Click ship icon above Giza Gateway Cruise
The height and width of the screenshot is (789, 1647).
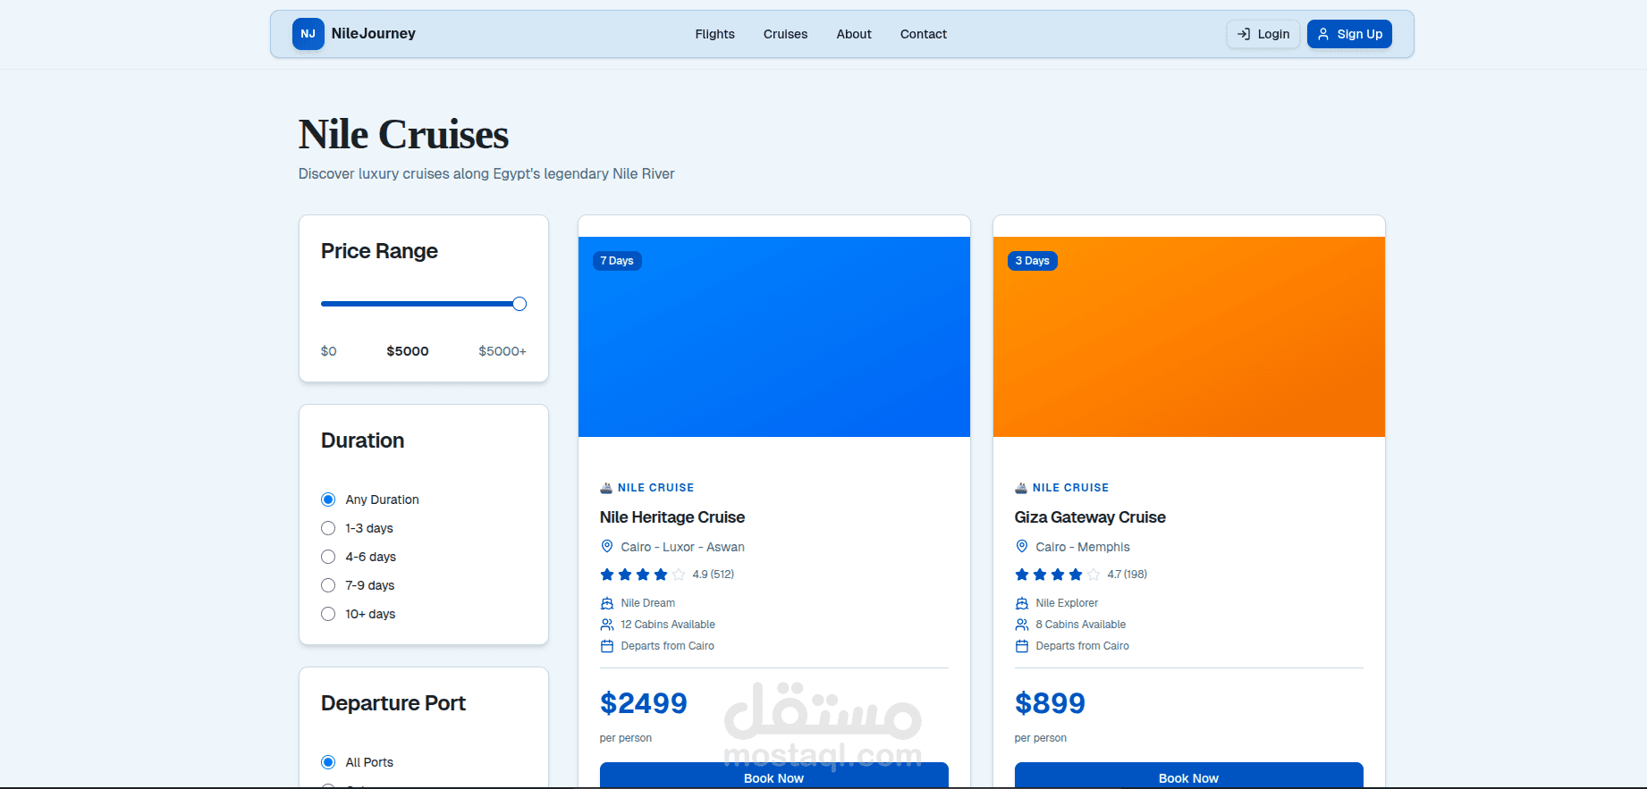(x=1021, y=488)
